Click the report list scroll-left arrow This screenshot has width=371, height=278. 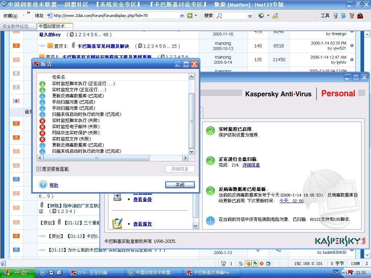point(40,158)
